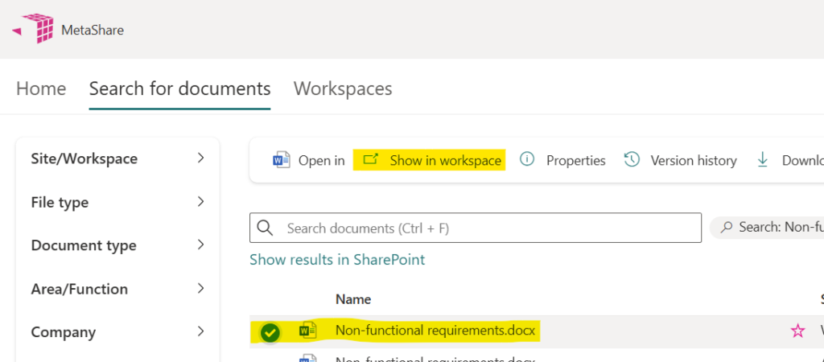Viewport: 824px width, 362px height.
Task: Open Show results in SharePoint link
Action: (337, 260)
